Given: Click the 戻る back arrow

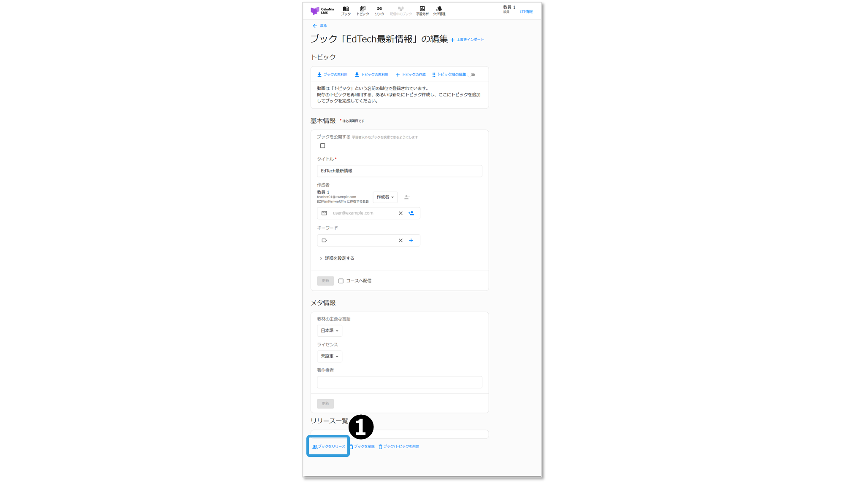Looking at the screenshot, I should 315,26.
